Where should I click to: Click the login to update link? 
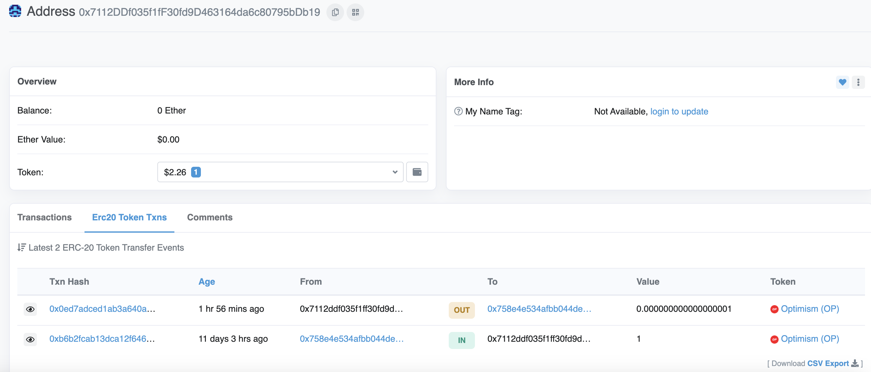tap(679, 112)
